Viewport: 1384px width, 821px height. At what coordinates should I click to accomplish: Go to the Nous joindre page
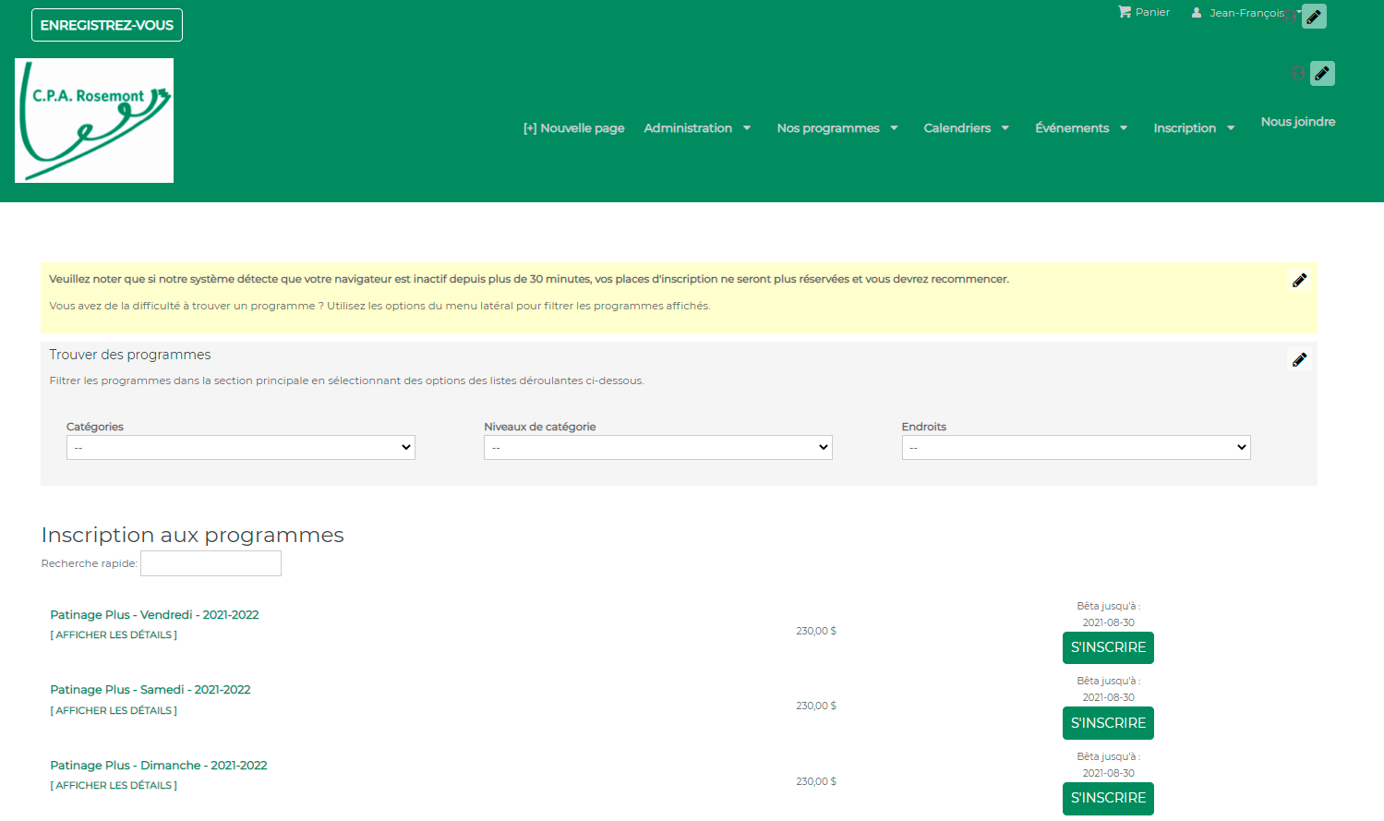[x=1298, y=122]
